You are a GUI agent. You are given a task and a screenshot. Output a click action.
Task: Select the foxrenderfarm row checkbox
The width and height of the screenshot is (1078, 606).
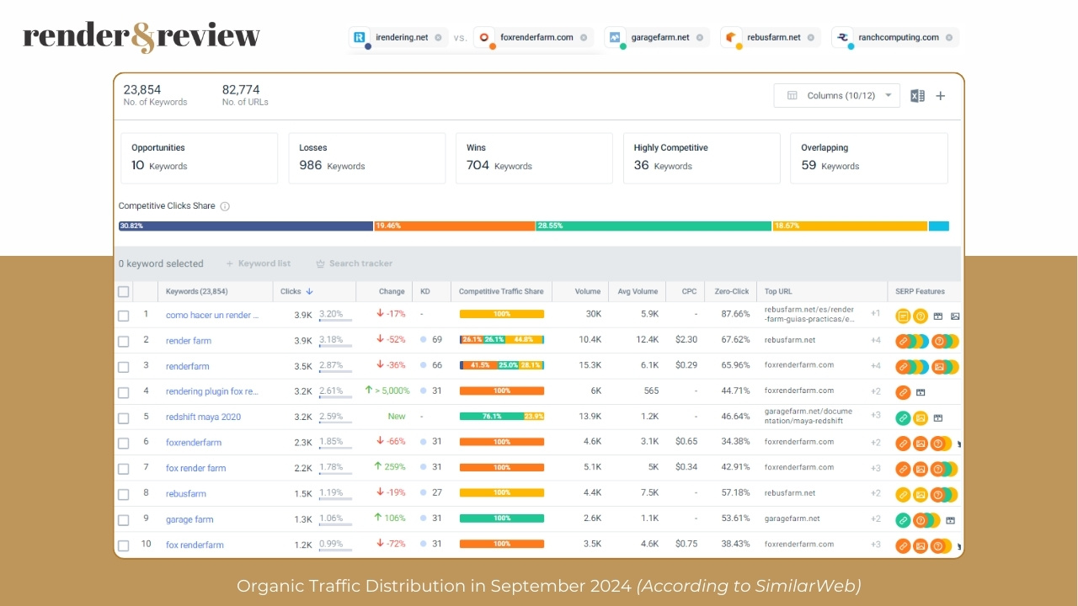(124, 443)
